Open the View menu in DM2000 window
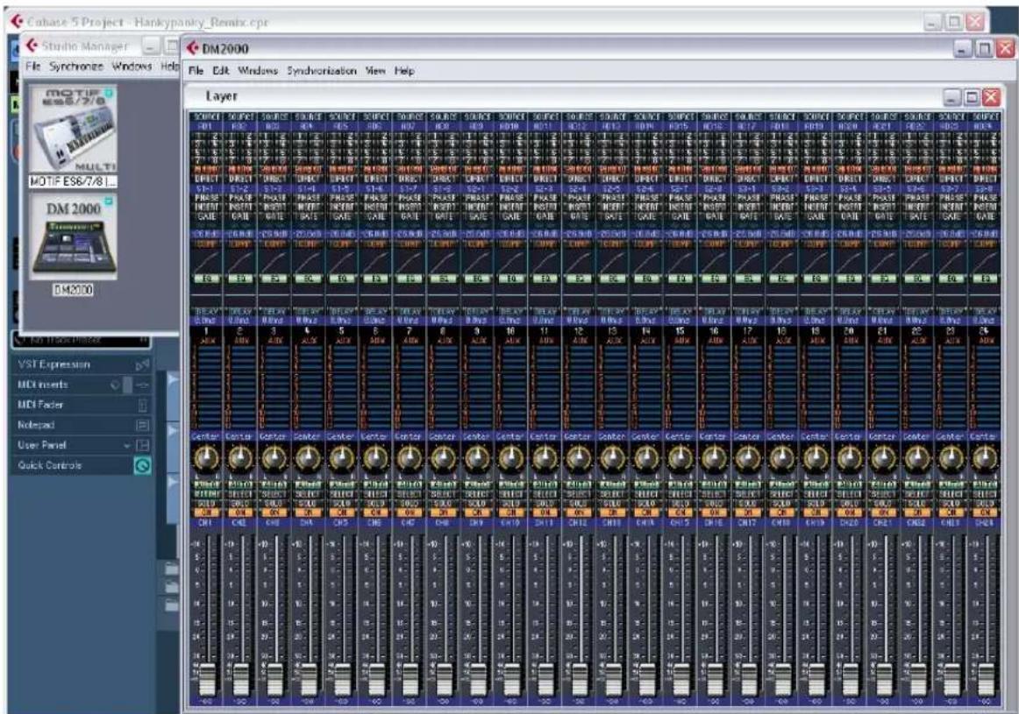1019x714 pixels. click(x=375, y=71)
